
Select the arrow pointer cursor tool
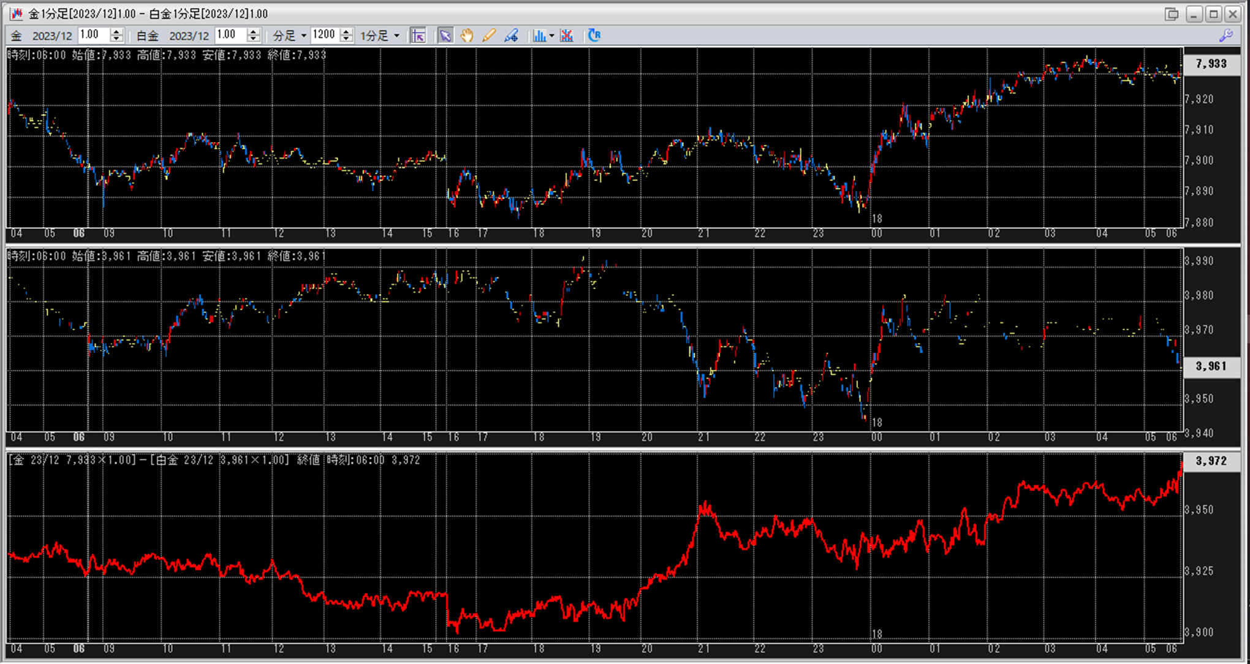[445, 36]
